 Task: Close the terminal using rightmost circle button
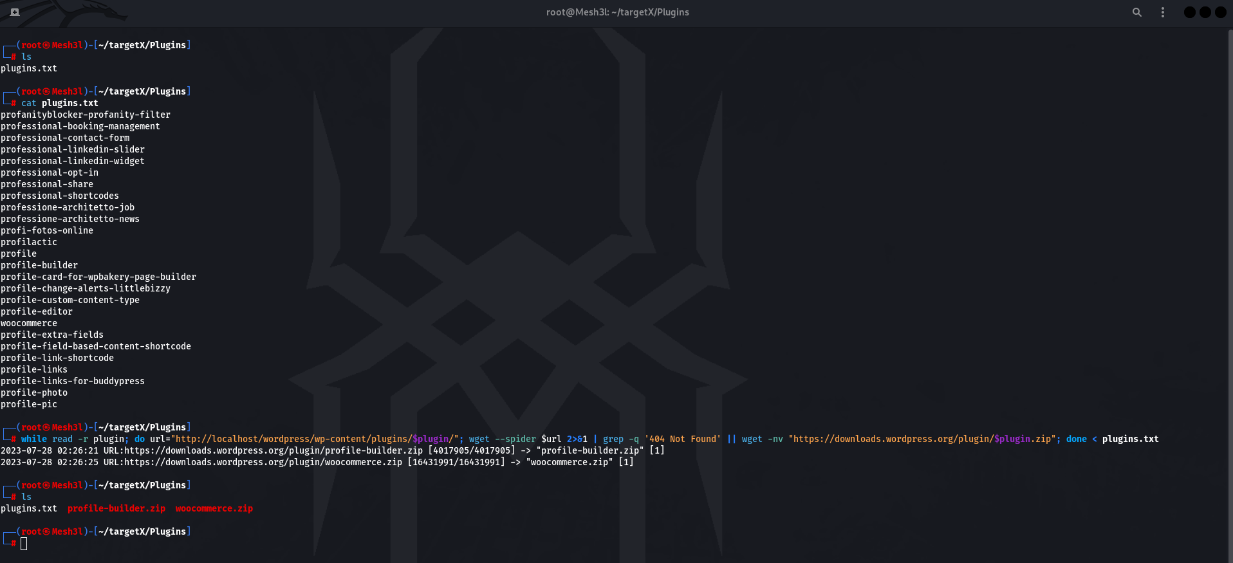[1220, 12]
